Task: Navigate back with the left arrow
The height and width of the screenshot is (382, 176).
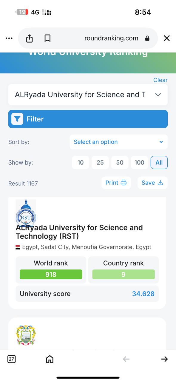Action: (x=126, y=359)
